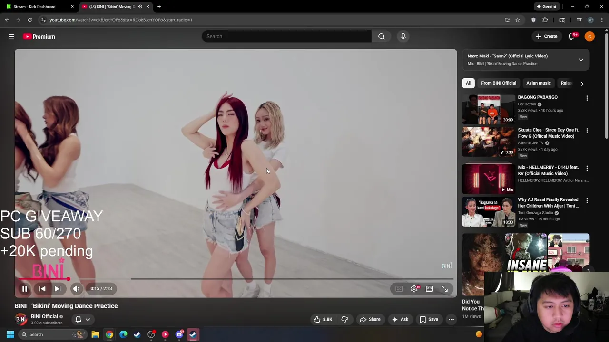Toggle closed captions on video
The height and width of the screenshot is (342, 609).
coord(399,289)
